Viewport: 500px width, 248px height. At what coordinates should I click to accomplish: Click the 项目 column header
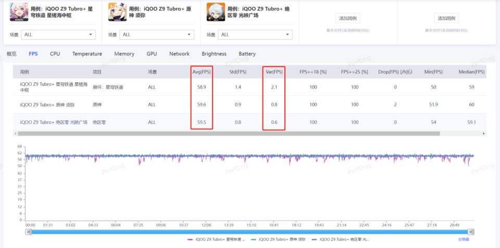pyautogui.click(x=97, y=72)
